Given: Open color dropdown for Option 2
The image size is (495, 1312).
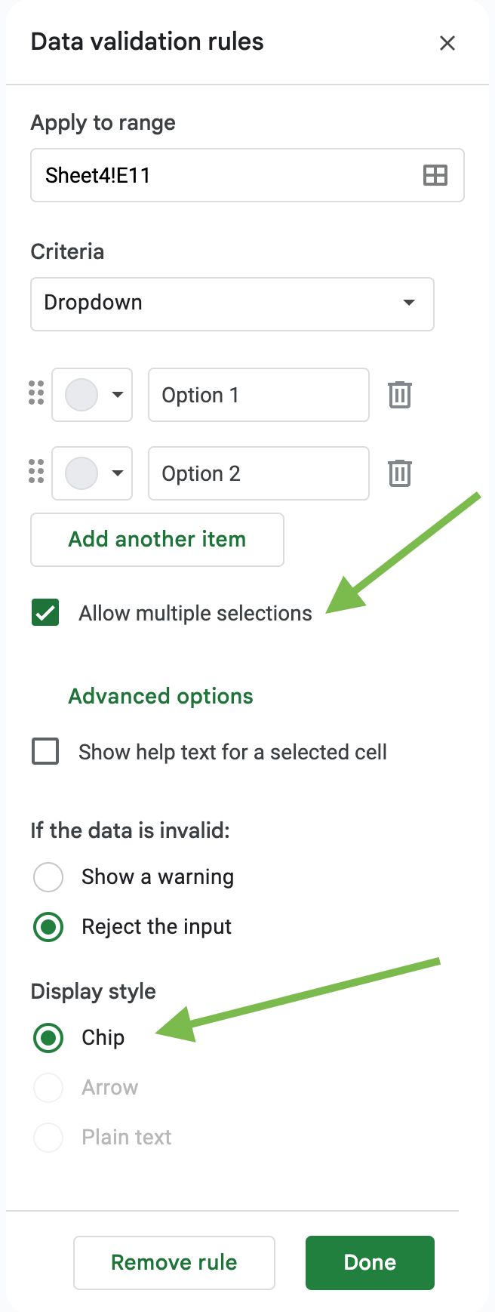Looking at the screenshot, I should click(92, 473).
